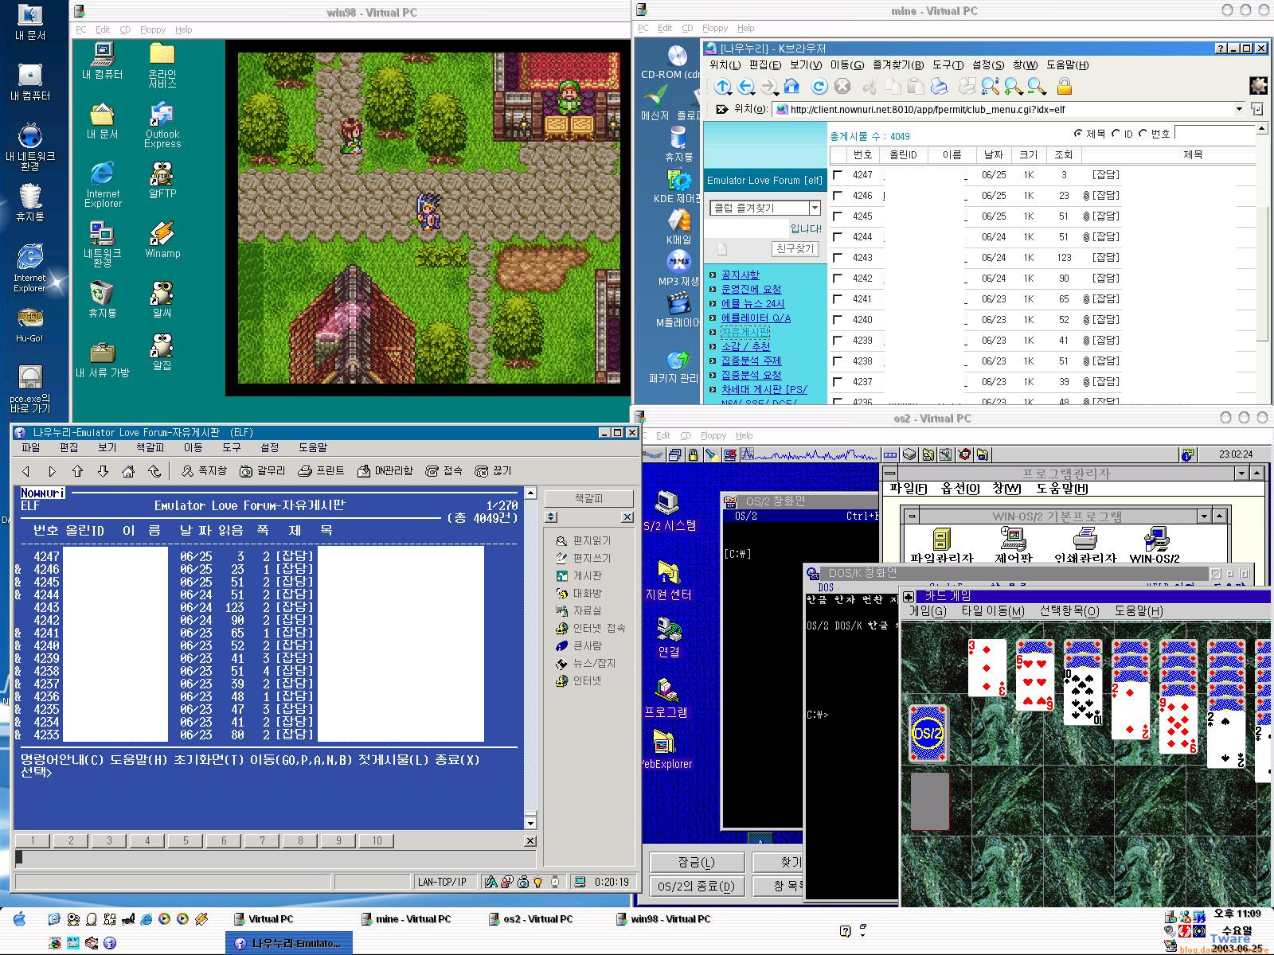The image size is (1274, 955).
Task: Click the 쪽지창 toolbar button in 나우누리
Action: 204,471
